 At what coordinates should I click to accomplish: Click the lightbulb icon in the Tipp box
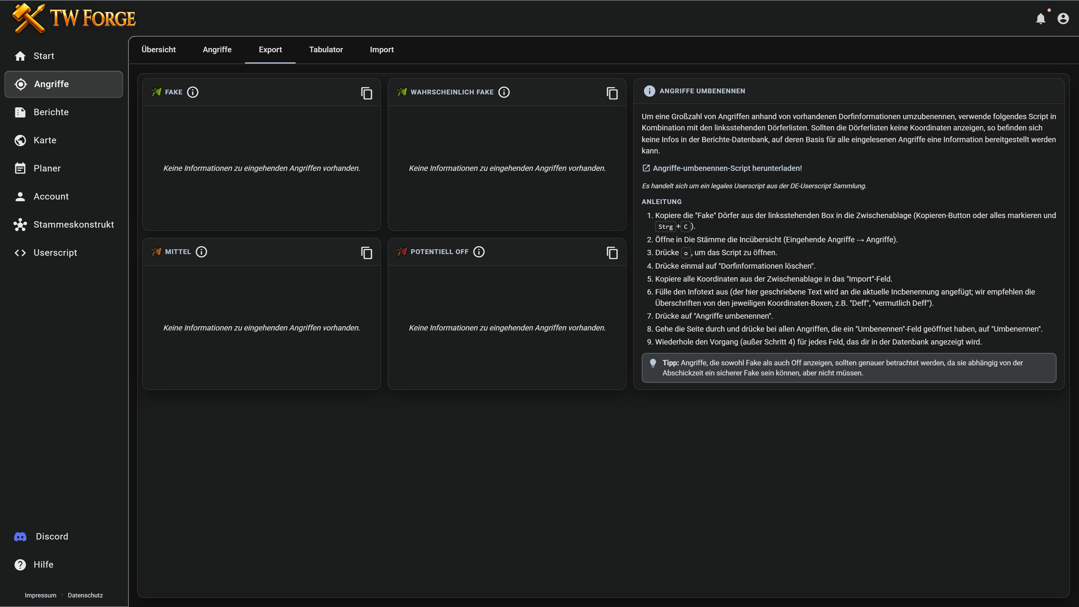pos(652,363)
